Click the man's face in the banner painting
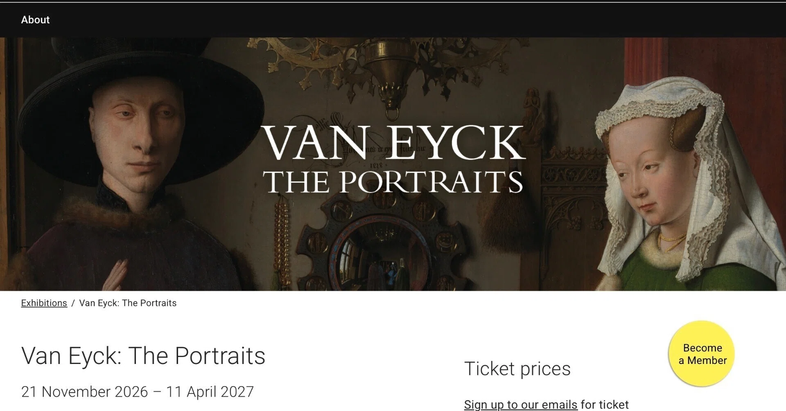 [137, 135]
